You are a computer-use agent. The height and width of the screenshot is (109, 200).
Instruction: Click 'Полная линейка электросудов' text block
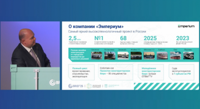80,55
